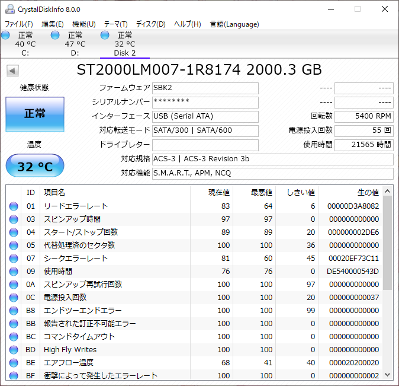399x386 pixels.
Task: Click the status icon for 報告された訂正不可能エラー row
Action: (x=14, y=324)
